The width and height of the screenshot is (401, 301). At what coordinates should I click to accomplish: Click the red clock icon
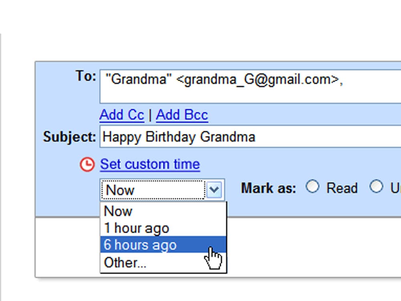(x=87, y=164)
